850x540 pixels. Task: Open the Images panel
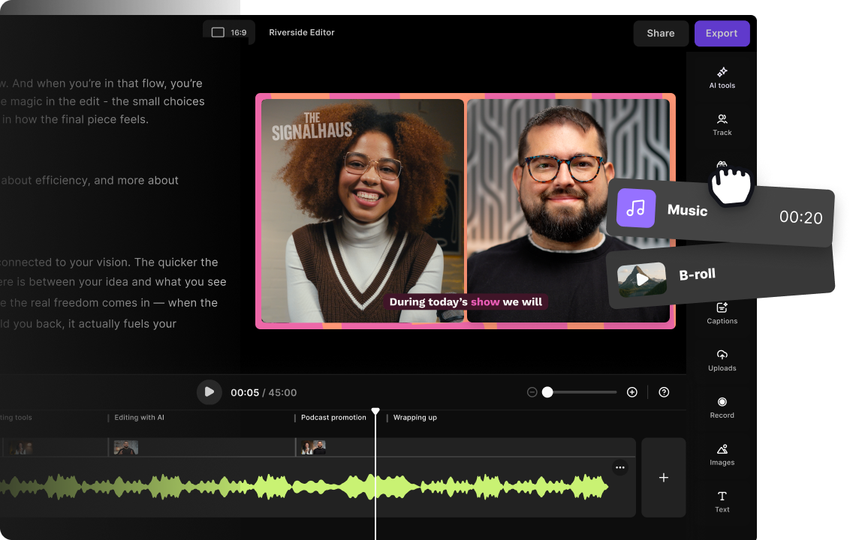coord(722,454)
